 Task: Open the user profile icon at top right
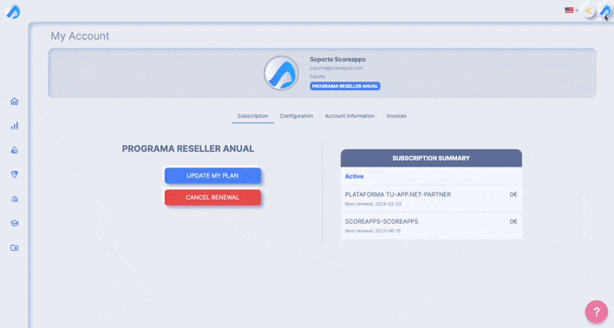(605, 11)
